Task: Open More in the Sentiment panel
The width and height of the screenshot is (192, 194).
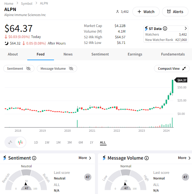Action: 85,158
